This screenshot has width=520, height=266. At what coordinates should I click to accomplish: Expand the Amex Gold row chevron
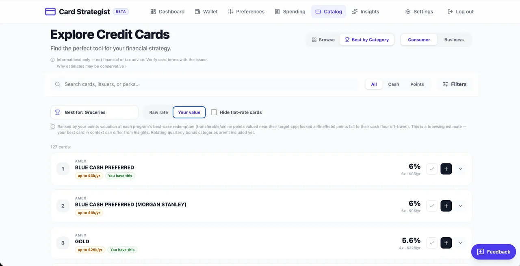(x=460, y=243)
